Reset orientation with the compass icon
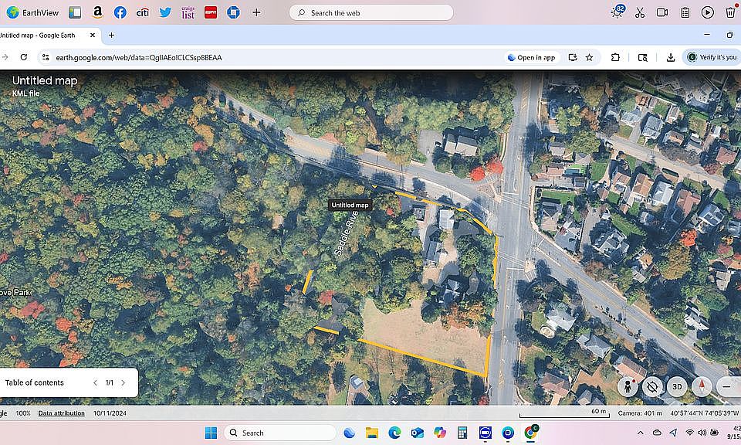The width and height of the screenshot is (741, 445). (702, 386)
